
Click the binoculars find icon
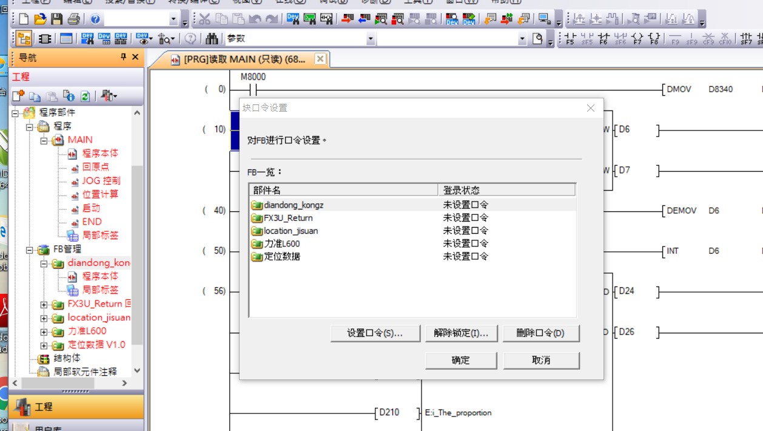[212, 39]
